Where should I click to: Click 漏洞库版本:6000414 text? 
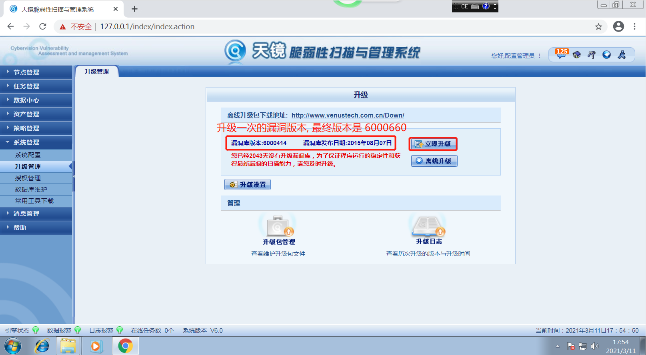click(259, 143)
